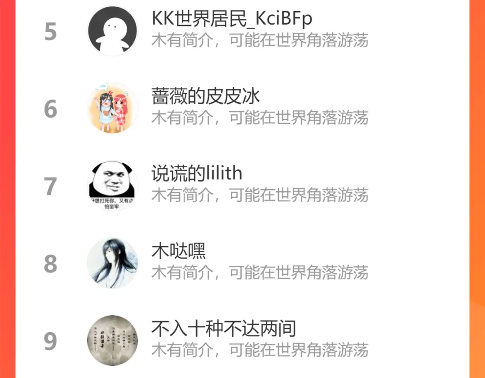Tap the gray calligraphy avatar
Viewport: 485px width, 378px height.
(112, 340)
